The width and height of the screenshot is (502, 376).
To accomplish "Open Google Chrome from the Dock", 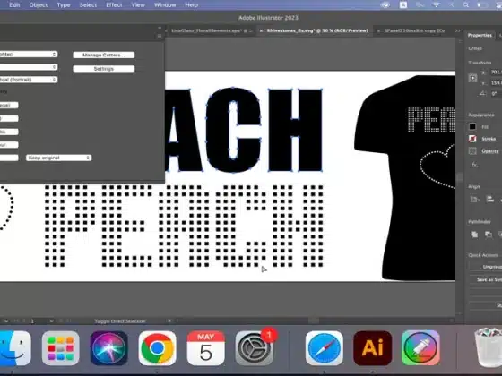I will click(x=157, y=348).
